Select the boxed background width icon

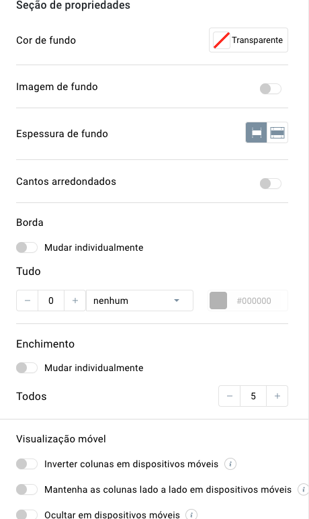[256, 132]
